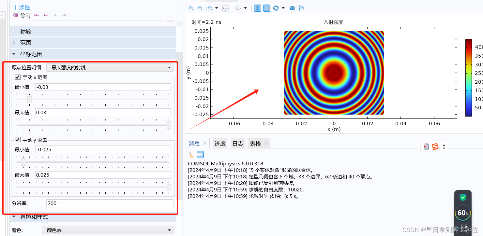The image size is (483, 236).
Task: Click the 60% performance gauge widget
Action: [x=463, y=213]
